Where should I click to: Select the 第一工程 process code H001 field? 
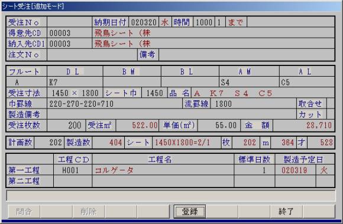click(73, 170)
